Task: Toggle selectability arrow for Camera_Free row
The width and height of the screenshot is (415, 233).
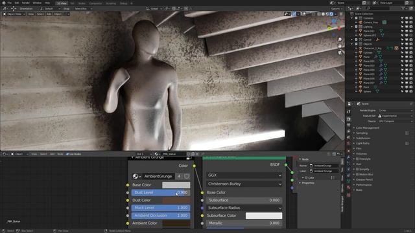Action: point(402,23)
